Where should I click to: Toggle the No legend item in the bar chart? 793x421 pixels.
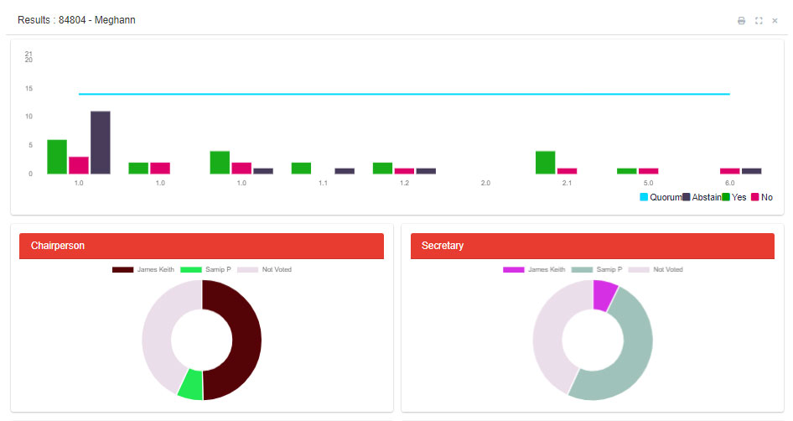tap(761, 197)
